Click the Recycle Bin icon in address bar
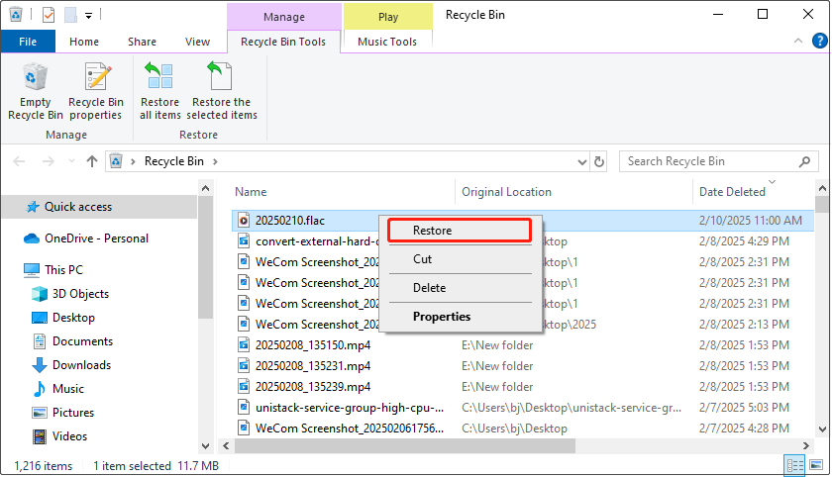This screenshot has width=832, height=477. pyautogui.click(x=116, y=161)
